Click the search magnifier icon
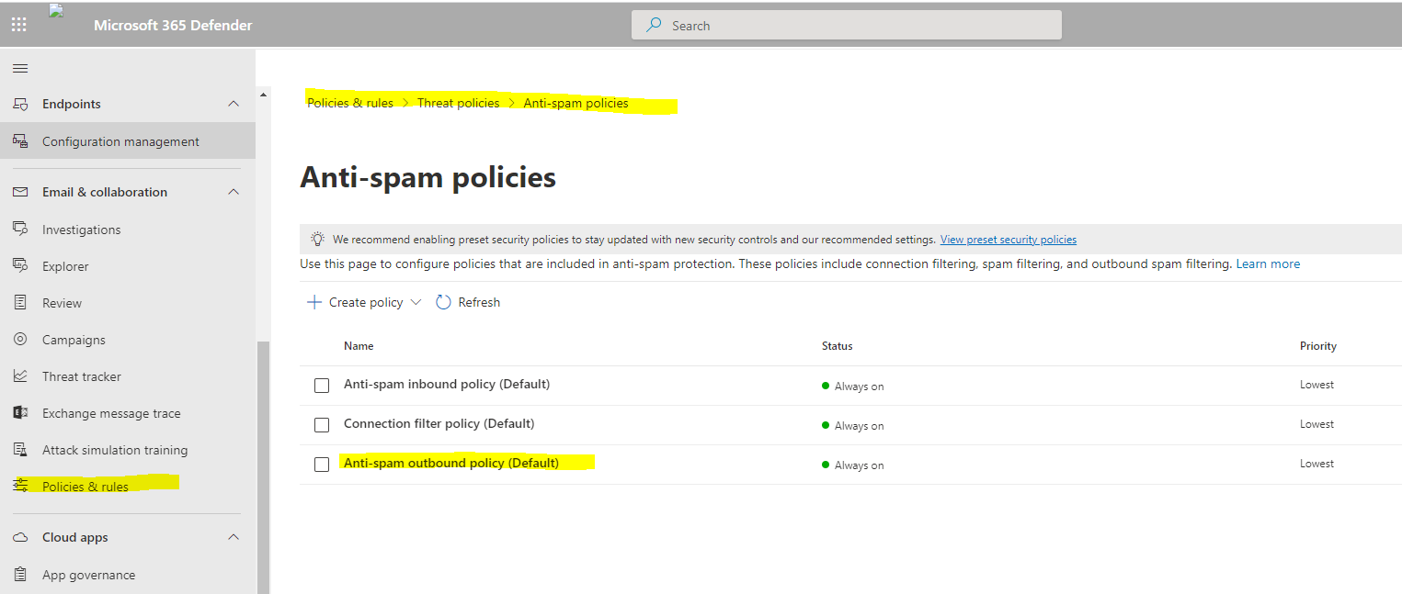 (654, 26)
